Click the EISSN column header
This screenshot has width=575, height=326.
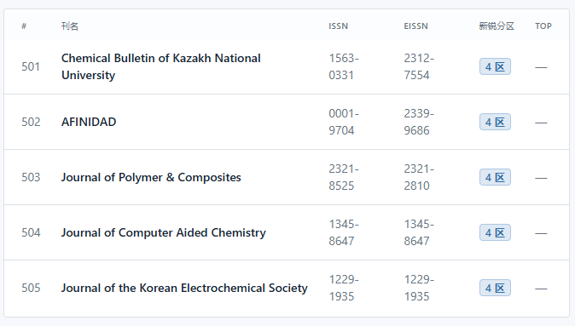pos(415,26)
